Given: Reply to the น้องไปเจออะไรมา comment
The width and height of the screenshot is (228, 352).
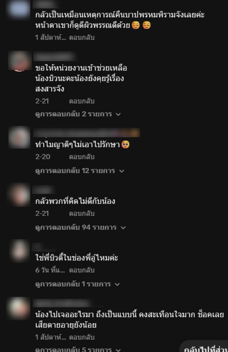Looking at the screenshot, I should click(x=82, y=337).
